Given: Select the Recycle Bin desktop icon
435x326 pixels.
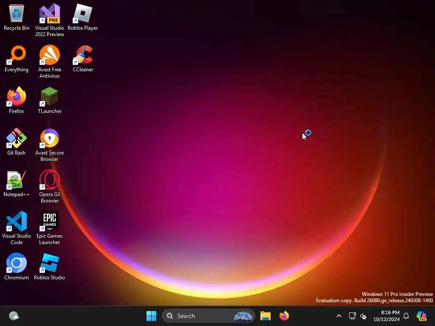Looking at the screenshot, I should coord(17,17).
